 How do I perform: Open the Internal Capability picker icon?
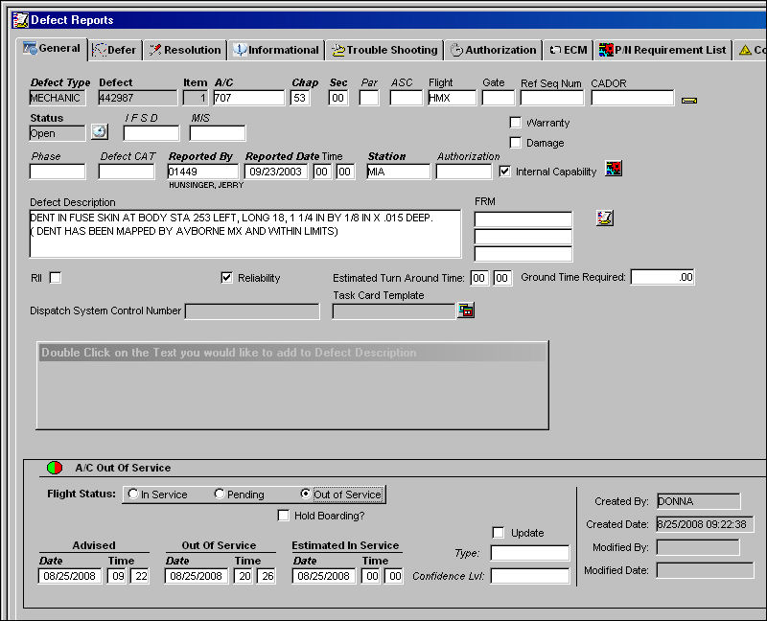pyautogui.click(x=614, y=169)
